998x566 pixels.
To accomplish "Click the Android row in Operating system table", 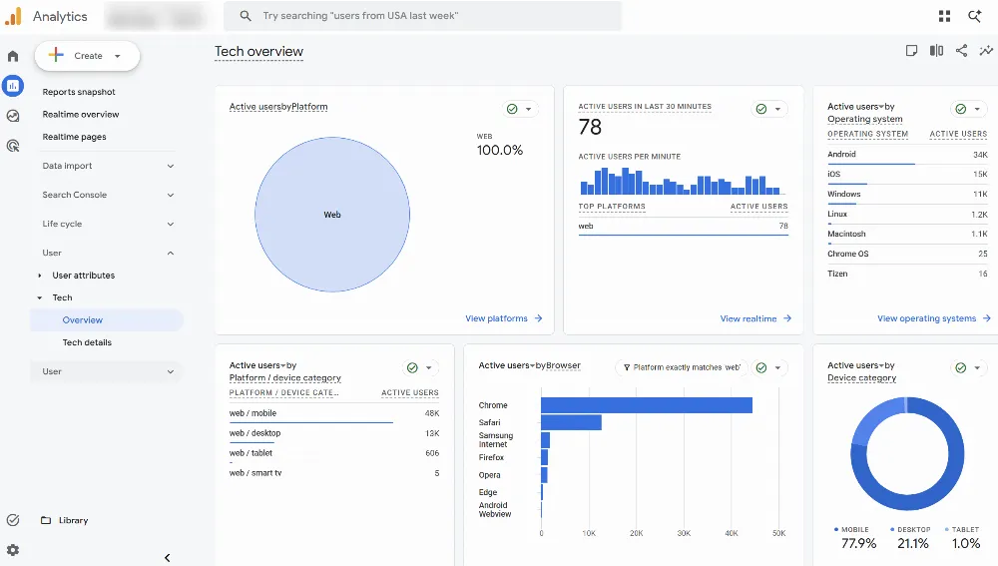I will point(907,155).
